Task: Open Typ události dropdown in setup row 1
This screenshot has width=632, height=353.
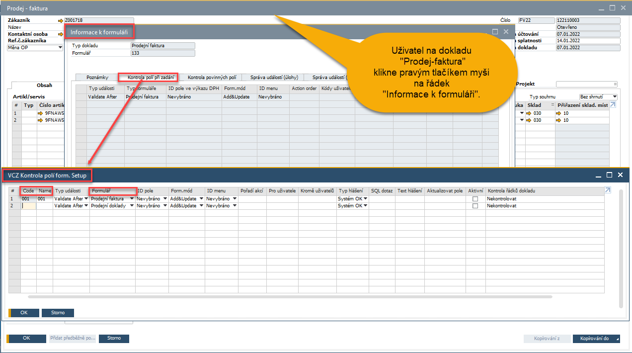Action: coord(86,199)
